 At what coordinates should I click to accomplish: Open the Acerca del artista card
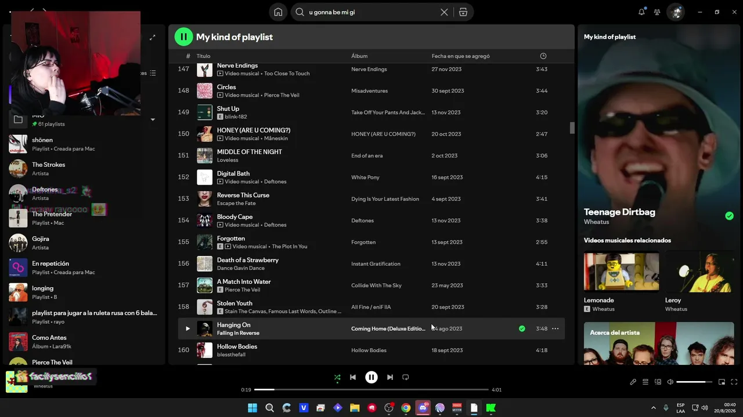(x=659, y=343)
